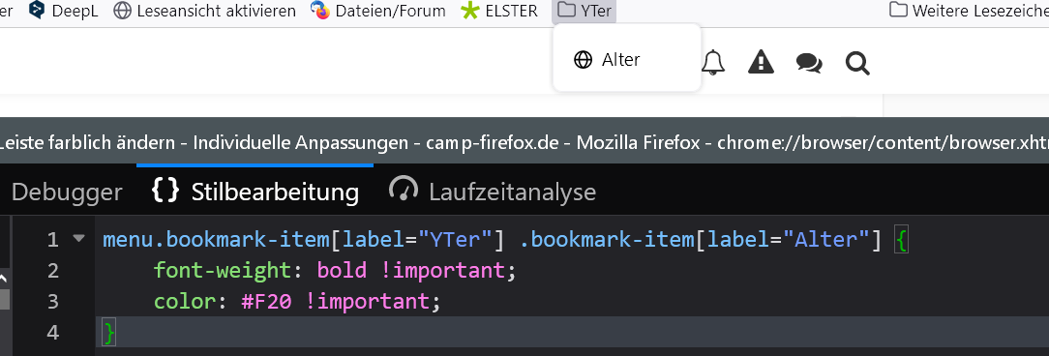Screen dimensions: 1049x356
Task: Click the Stilbearbeitung braces icon
Action: [x=165, y=190]
